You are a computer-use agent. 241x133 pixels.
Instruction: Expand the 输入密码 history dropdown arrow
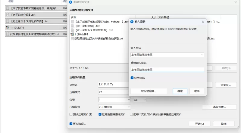point(202,55)
